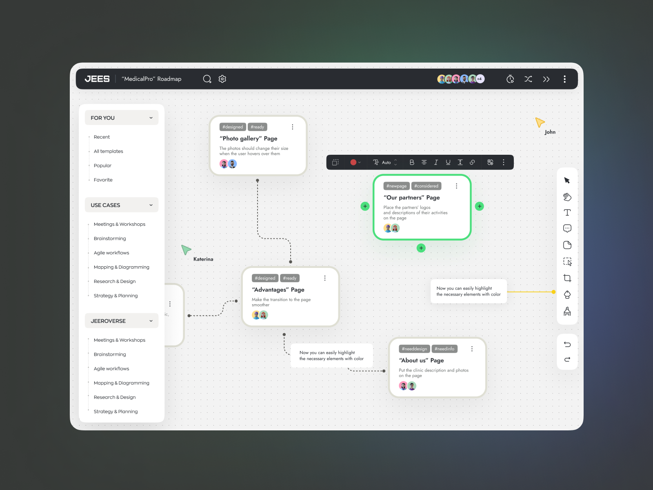Click the duplicate frame icon in format bar

tap(335, 162)
